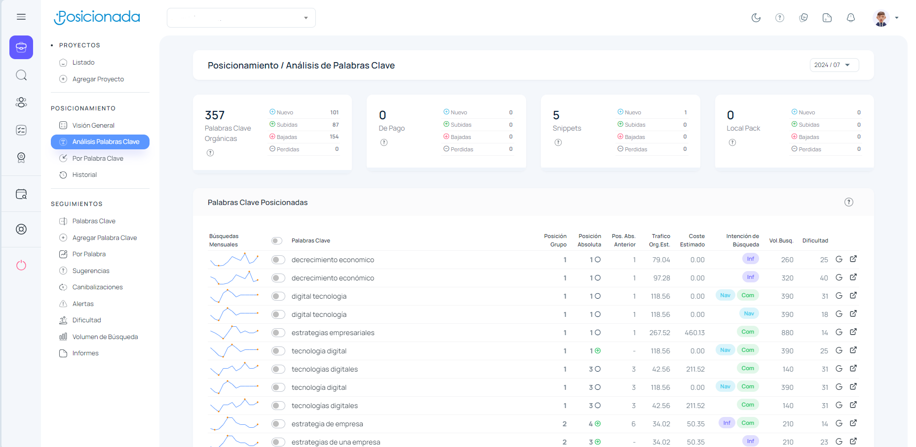916x447 pixels.
Task: Toggle switch for tecnologias digitales
Action: (278, 369)
